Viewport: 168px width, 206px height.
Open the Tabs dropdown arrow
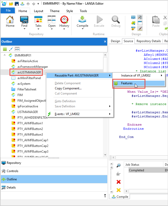pos(38,29)
